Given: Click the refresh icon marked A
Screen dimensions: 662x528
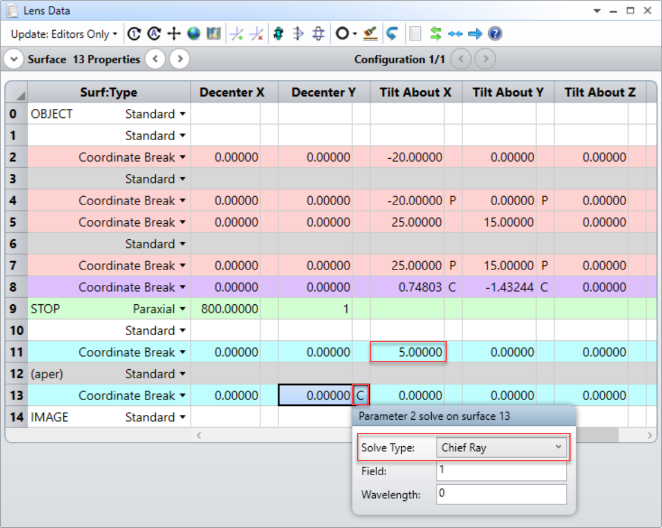Looking at the screenshot, I should [x=154, y=34].
